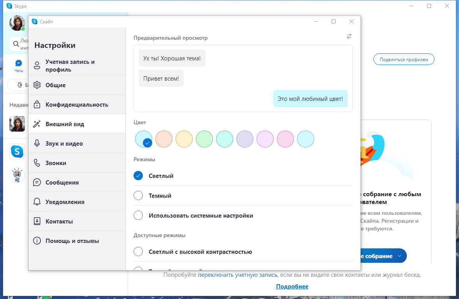
Task: Open Calling settings (Звонки)
Action: tap(77, 163)
